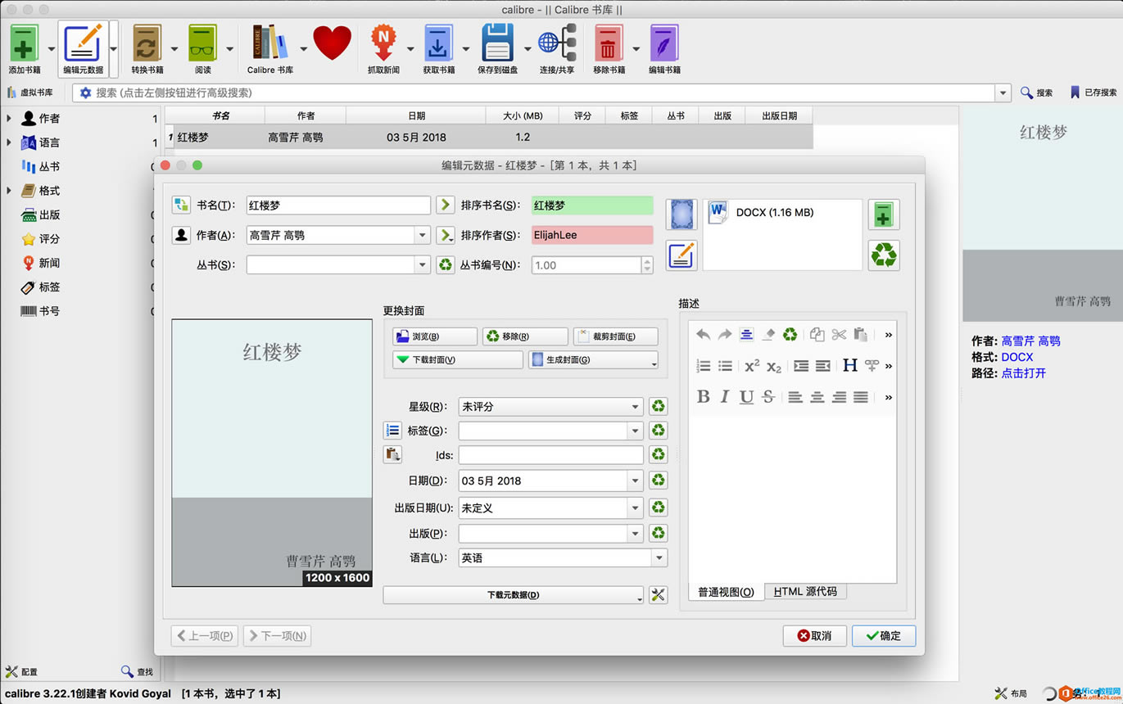Screen dimensions: 1123x704
Task: Open the 语言 dropdown showing 英语
Action: pyautogui.click(x=659, y=557)
